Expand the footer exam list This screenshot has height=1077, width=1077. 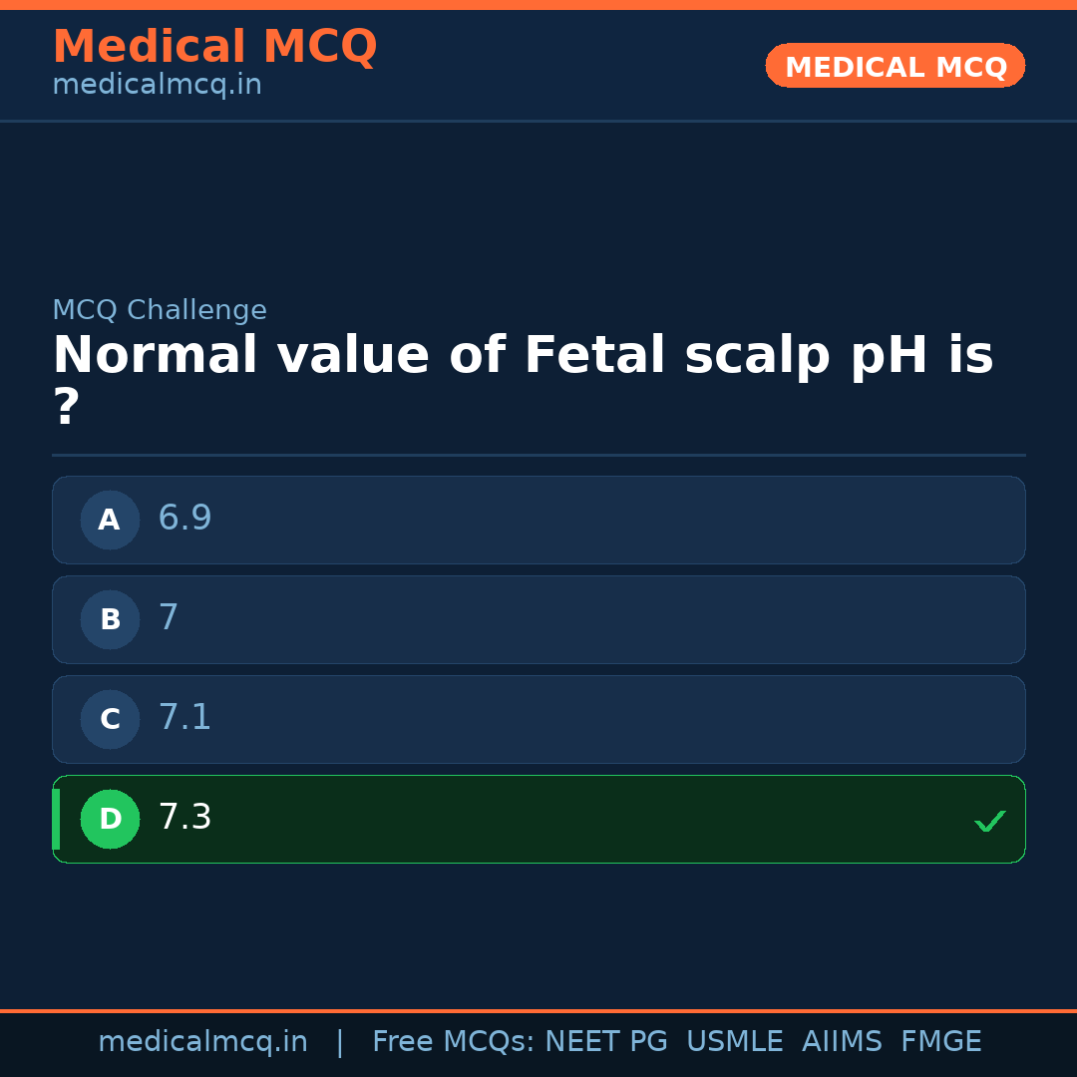[x=676, y=1041]
